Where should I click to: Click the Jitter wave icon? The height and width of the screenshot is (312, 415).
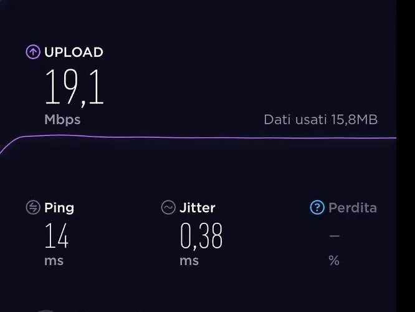click(168, 207)
